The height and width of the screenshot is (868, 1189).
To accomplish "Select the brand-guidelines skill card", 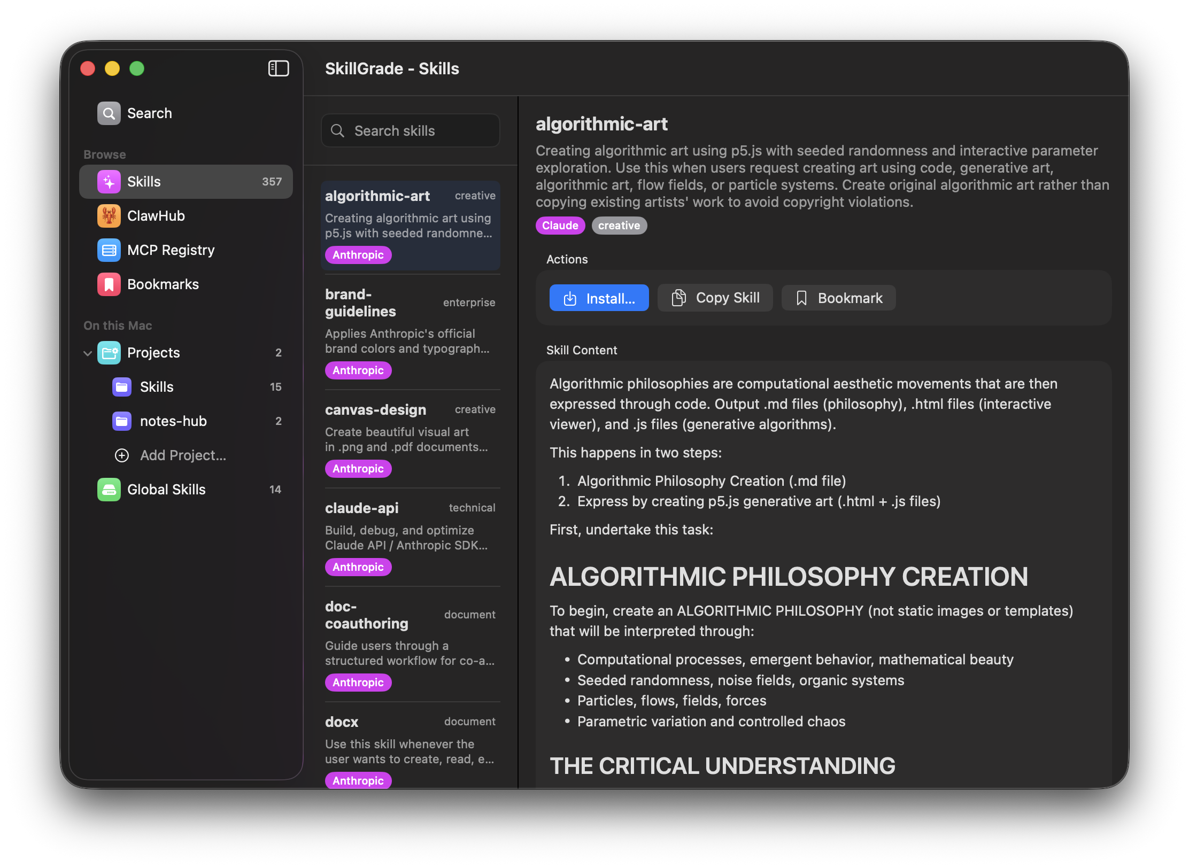I will 411,334.
